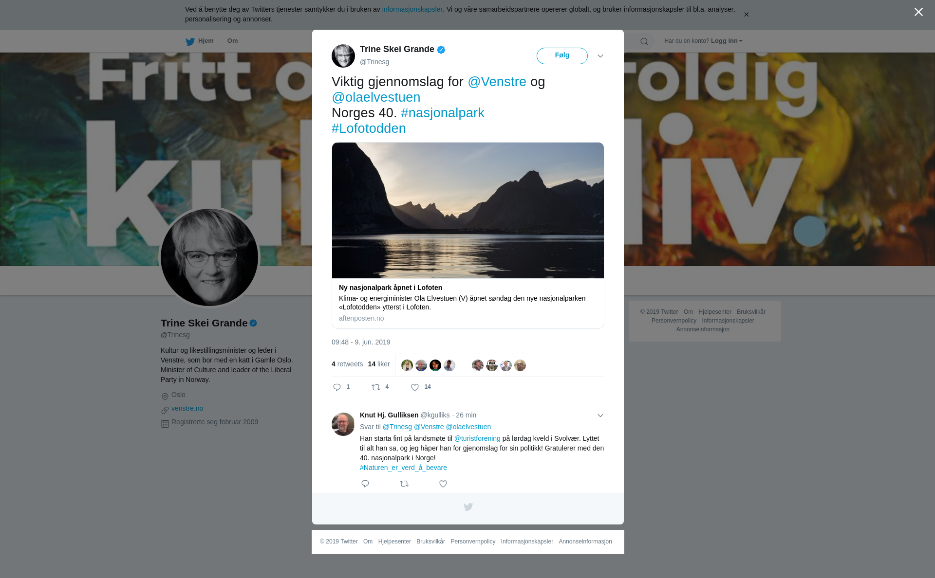
Task: Retweet the main Lofotodden tweet
Action: tap(376, 387)
